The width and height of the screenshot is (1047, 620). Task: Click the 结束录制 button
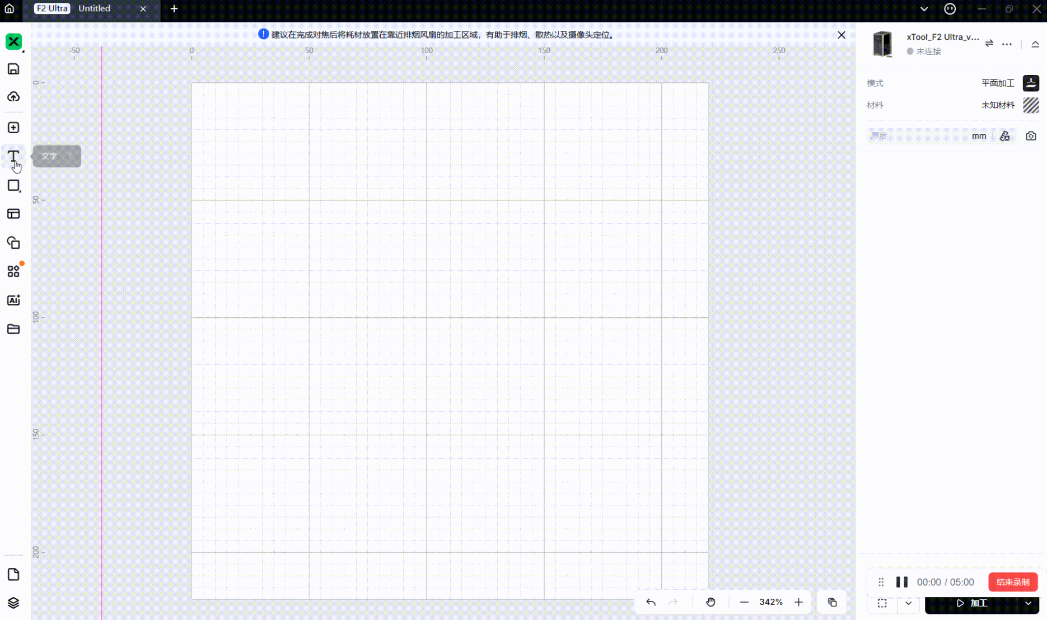(1013, 582)
